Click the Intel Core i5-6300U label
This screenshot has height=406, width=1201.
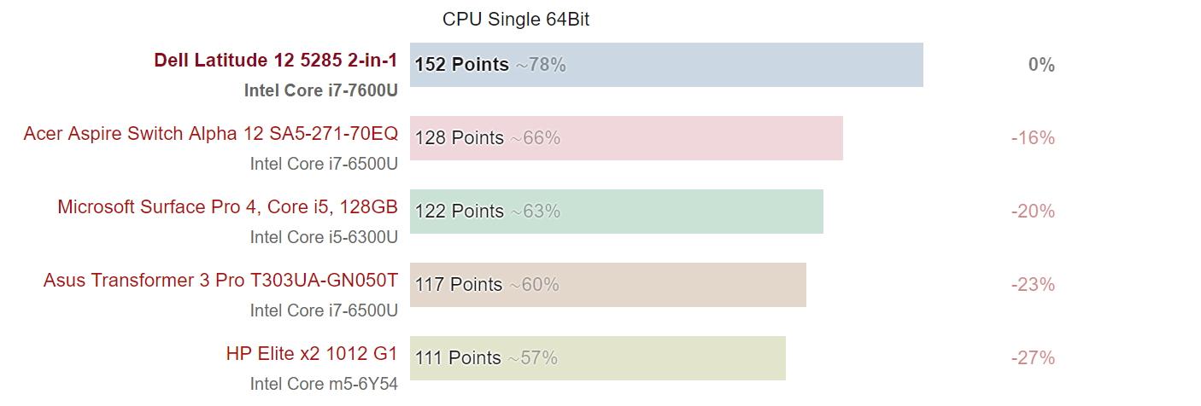coord(324,237)
